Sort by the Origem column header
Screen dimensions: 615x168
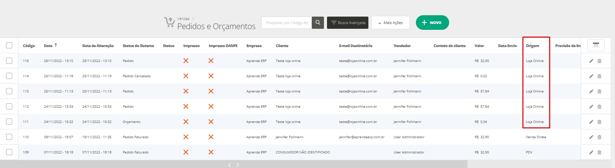pos(532,46)
